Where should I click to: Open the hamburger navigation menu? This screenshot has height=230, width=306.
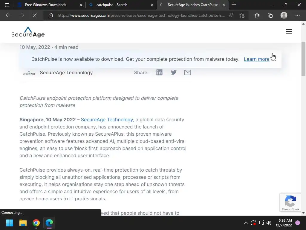pos(289,31)
